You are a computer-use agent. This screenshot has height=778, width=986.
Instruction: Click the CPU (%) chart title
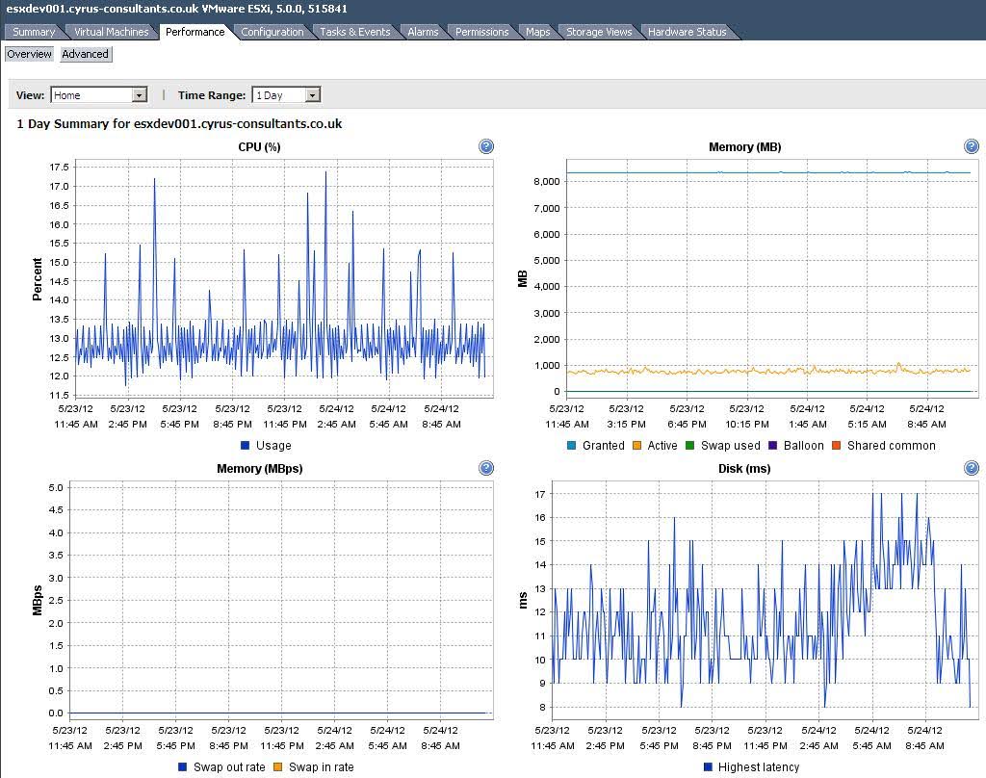pos(259,146)
